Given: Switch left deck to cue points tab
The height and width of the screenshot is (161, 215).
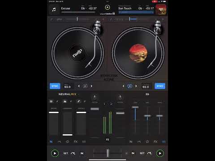Looking at the screenshot, I should tap(59, 141).
